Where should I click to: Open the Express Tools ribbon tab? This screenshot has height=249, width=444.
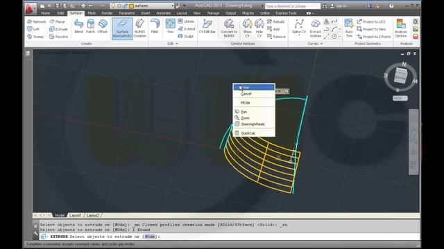(x=286, y=13)
